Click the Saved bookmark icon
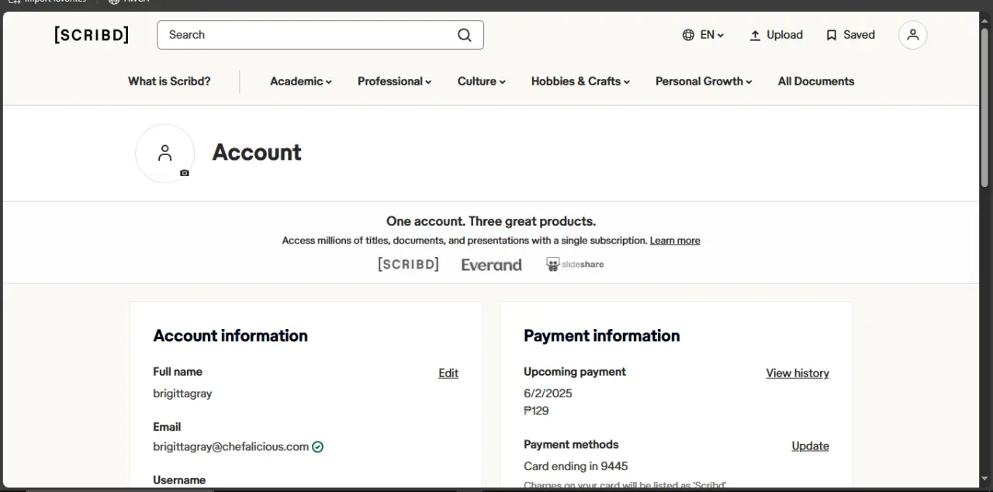Screen dimensions: 993x492 tap(832, 35)
